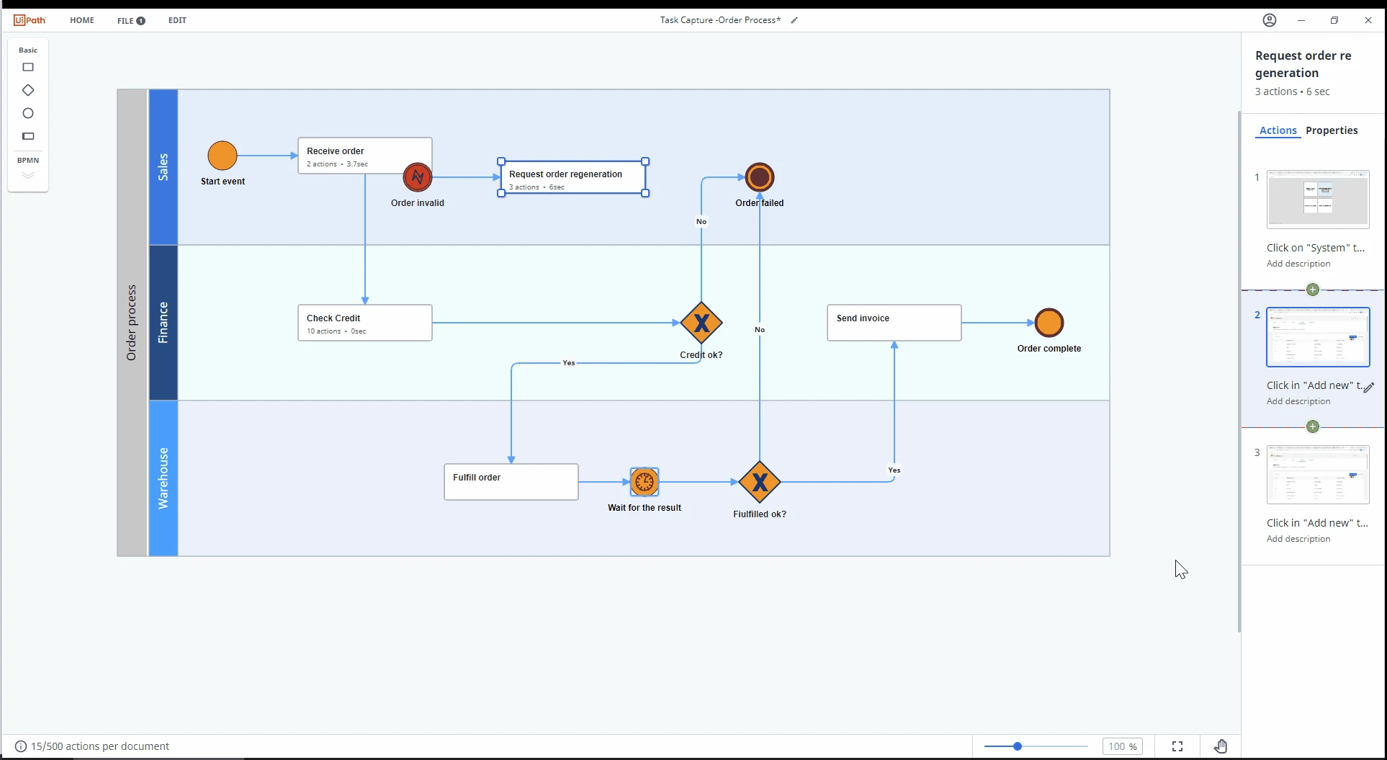This screenshot has height=760, width=1387.
Task: Click the actions-per-document info icon
Action: click(x=21, y=746)
